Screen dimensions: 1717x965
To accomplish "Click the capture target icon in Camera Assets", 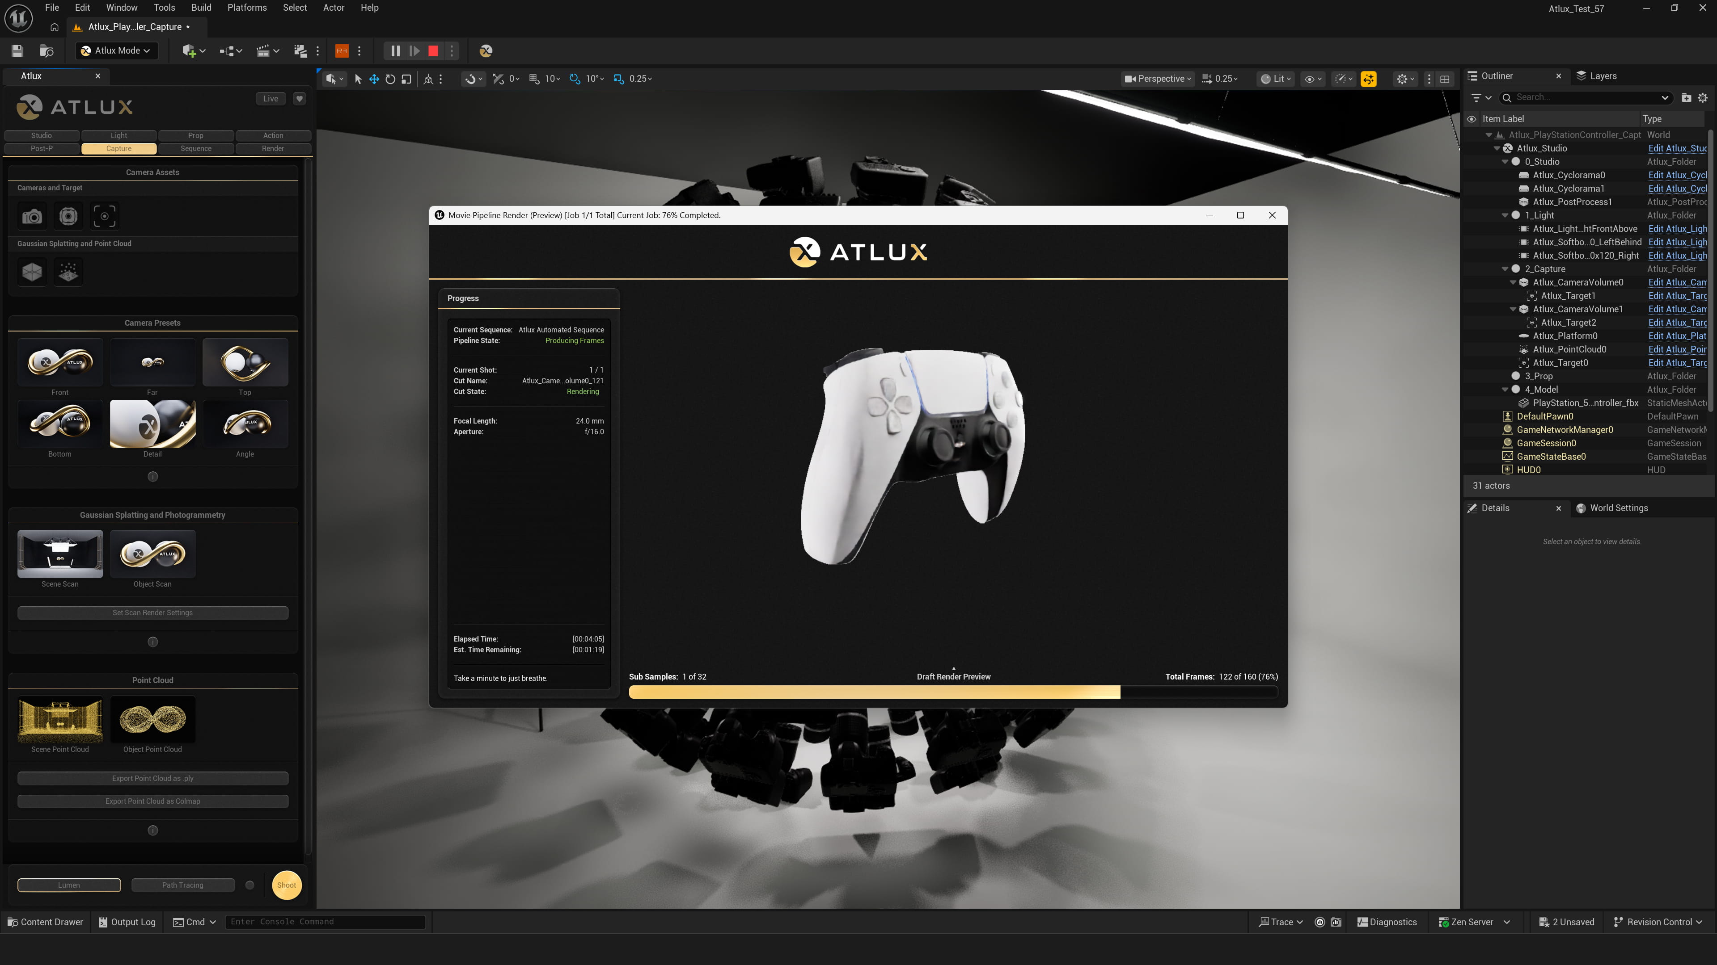I will [x=104, y=216].
